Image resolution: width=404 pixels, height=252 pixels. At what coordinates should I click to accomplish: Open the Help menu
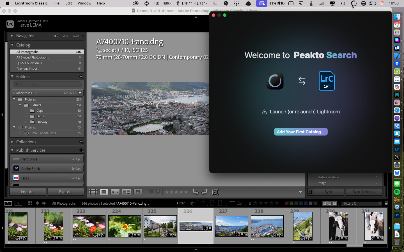point(101,3)
